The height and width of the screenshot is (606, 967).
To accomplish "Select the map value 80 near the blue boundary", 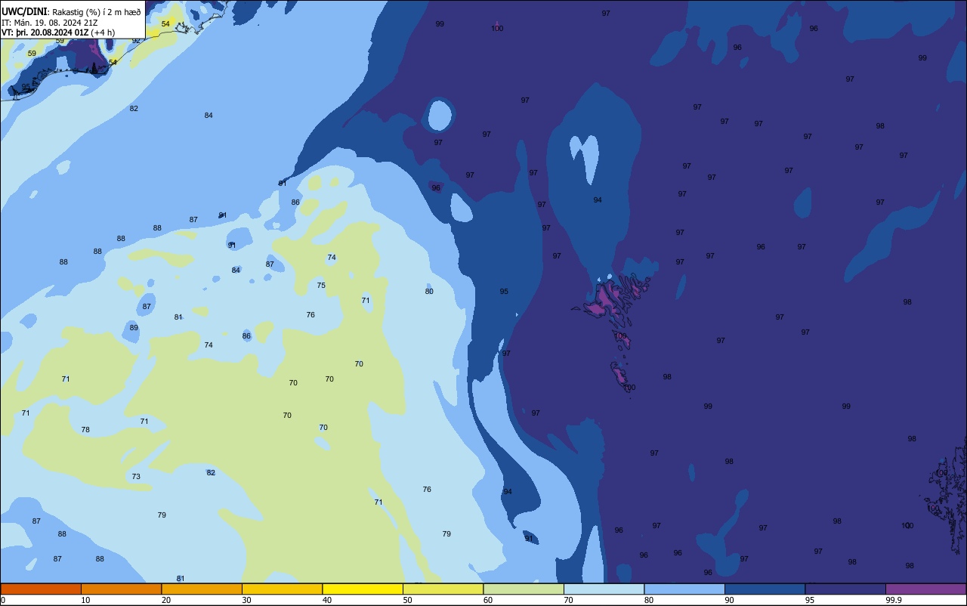I will click(x=429, y=292).
